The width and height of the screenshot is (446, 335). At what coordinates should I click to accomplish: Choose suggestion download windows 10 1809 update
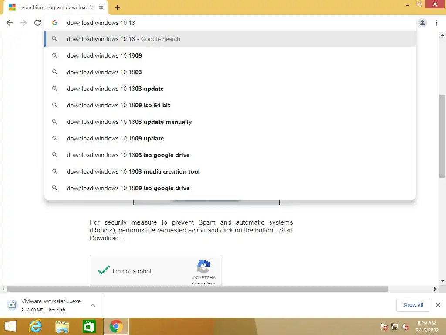click(230, 138)
